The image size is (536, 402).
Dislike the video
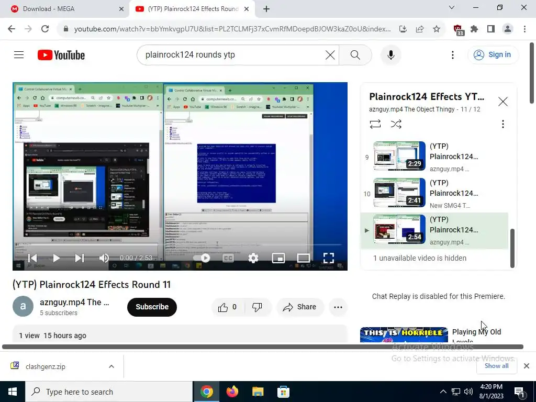[x=257, y=307]
